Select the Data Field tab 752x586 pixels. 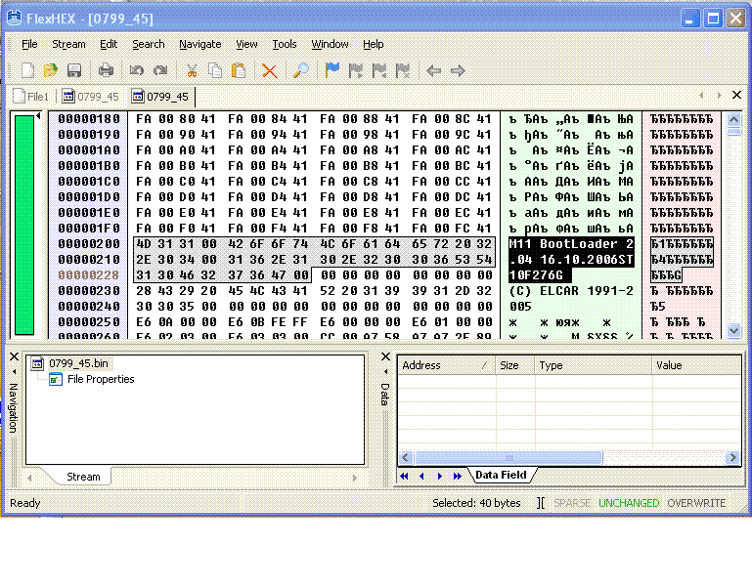click(x=501, y=475)
